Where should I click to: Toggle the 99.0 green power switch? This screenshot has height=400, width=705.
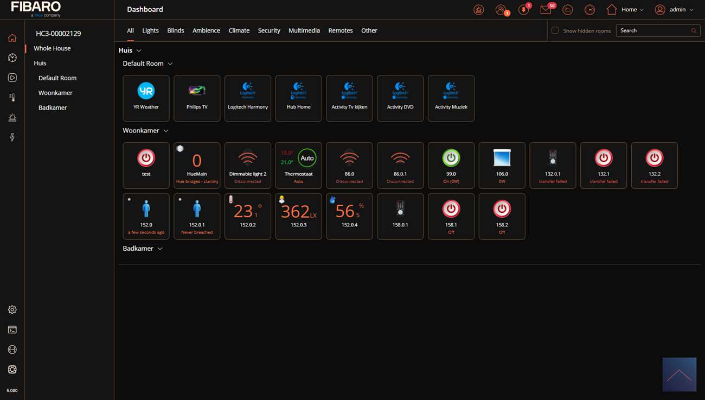click(x=451, y=158)
